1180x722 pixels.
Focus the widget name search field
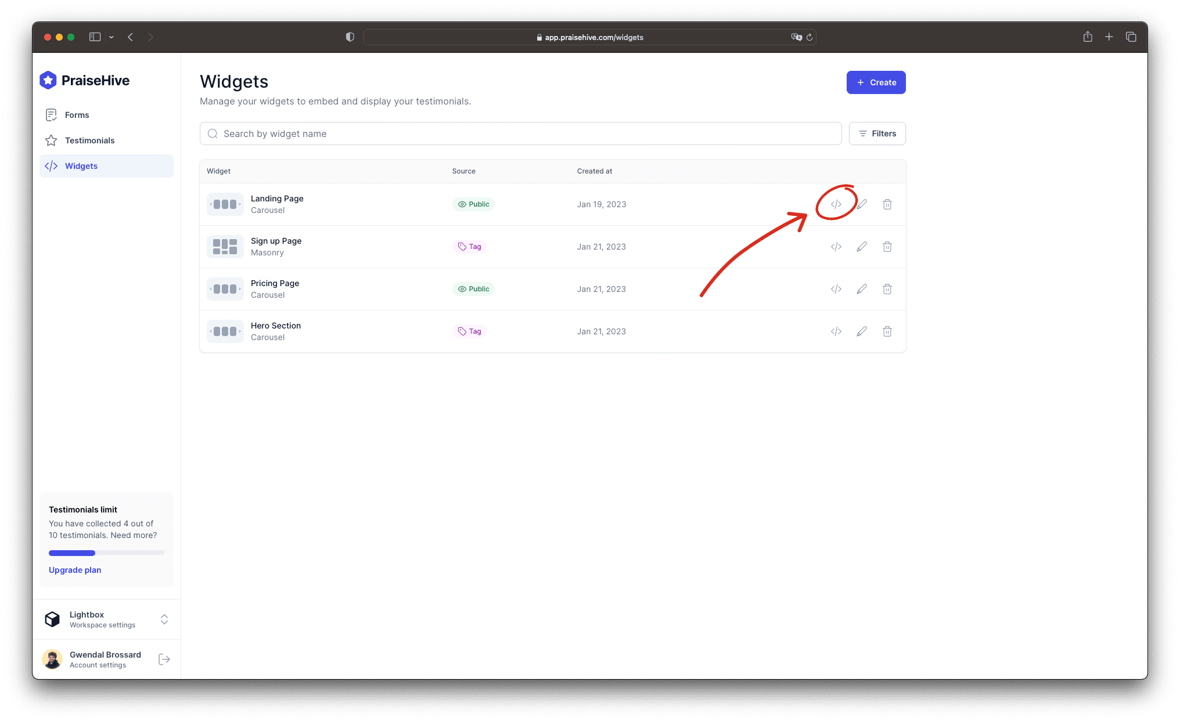coord(520,133)
